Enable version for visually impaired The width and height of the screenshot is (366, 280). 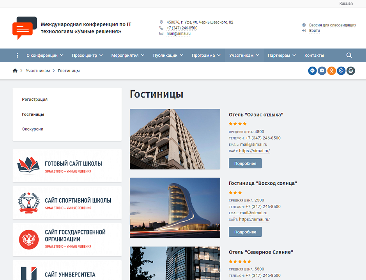pyautogui.click(x=332, y=25)
